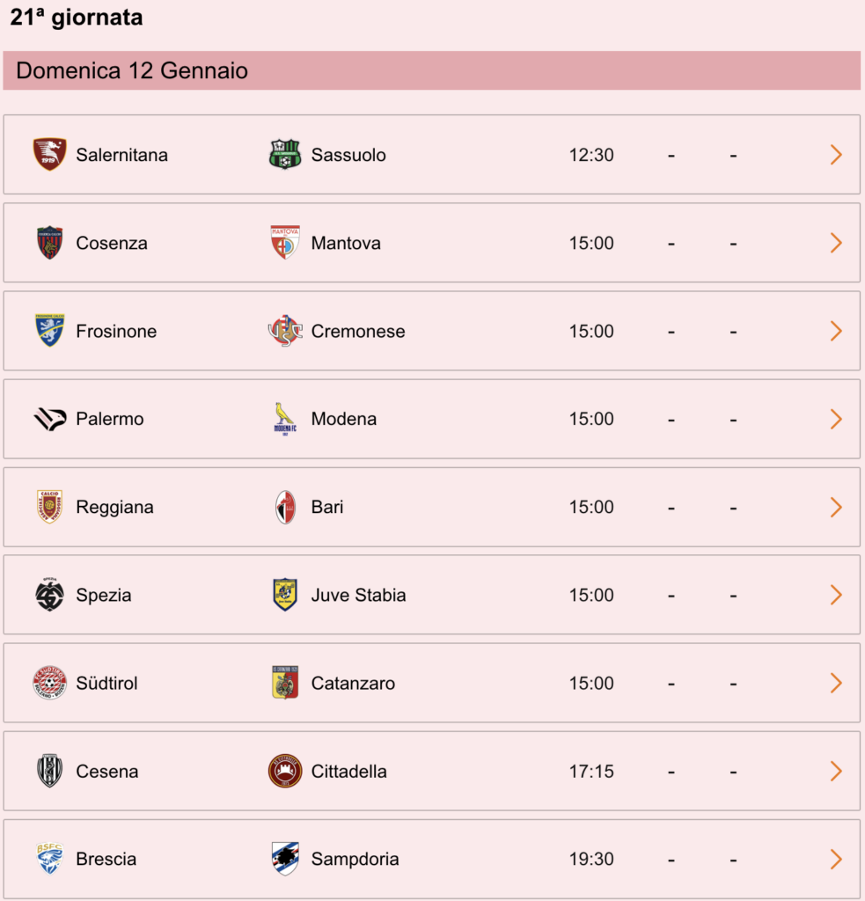Click the Südtirol team name

(x=106, y=683)
